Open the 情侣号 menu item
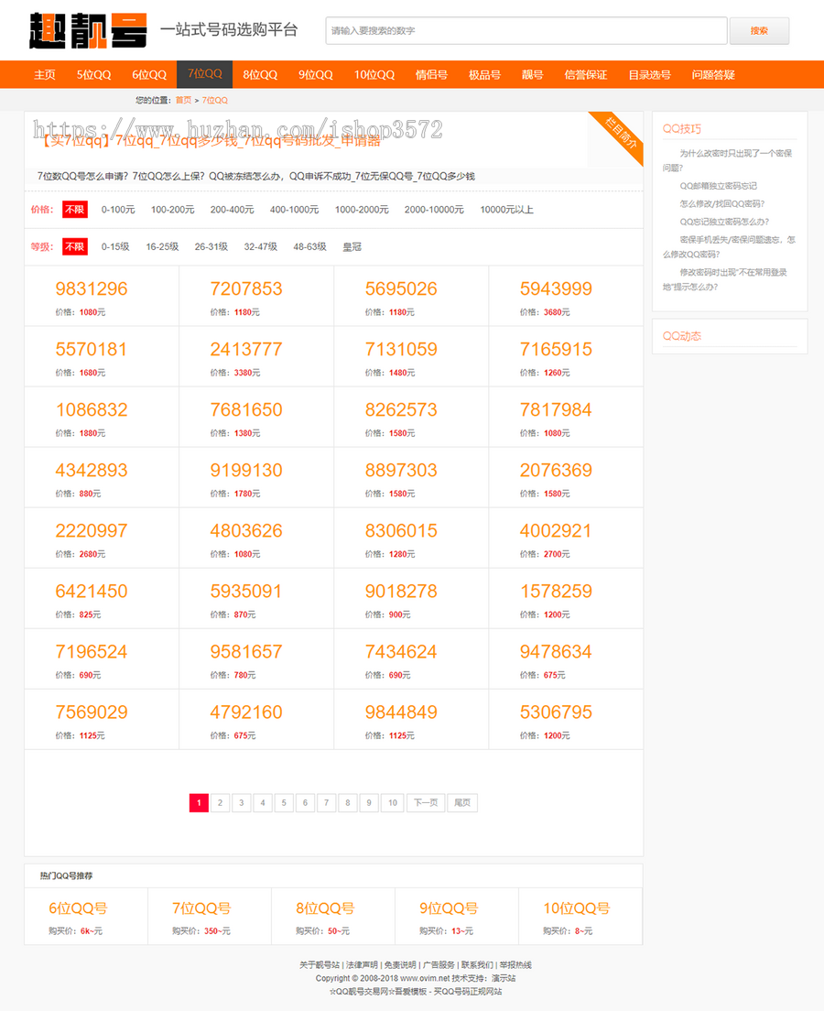The image size is (824, 1011). point(430,74)
